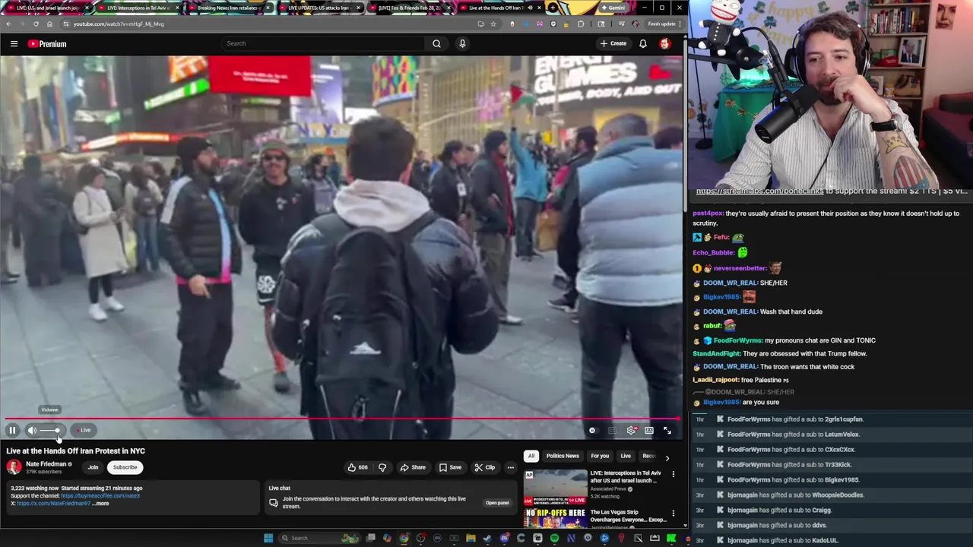
Task: Select the For you chip
Action: pyautogui.click(x=600, y=456)
